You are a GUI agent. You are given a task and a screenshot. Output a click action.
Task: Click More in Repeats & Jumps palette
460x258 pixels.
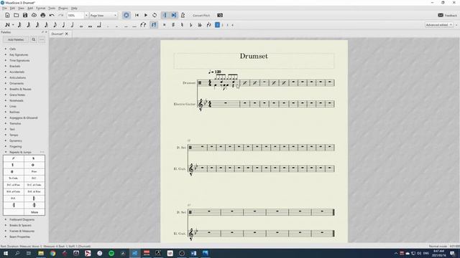[x=34, y=212]
